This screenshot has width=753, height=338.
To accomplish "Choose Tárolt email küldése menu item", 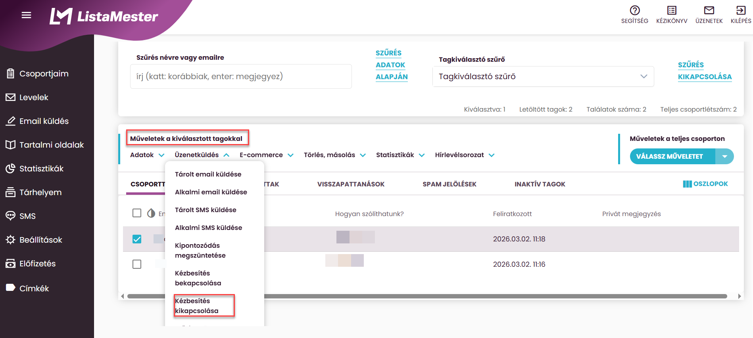I will [x=208, y=174].
